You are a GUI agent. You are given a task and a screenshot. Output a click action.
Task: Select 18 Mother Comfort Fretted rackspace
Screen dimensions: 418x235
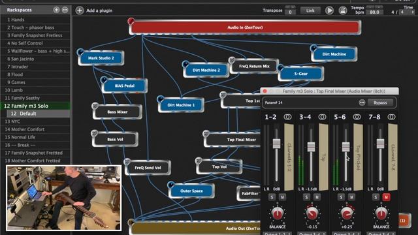[35, 161]
